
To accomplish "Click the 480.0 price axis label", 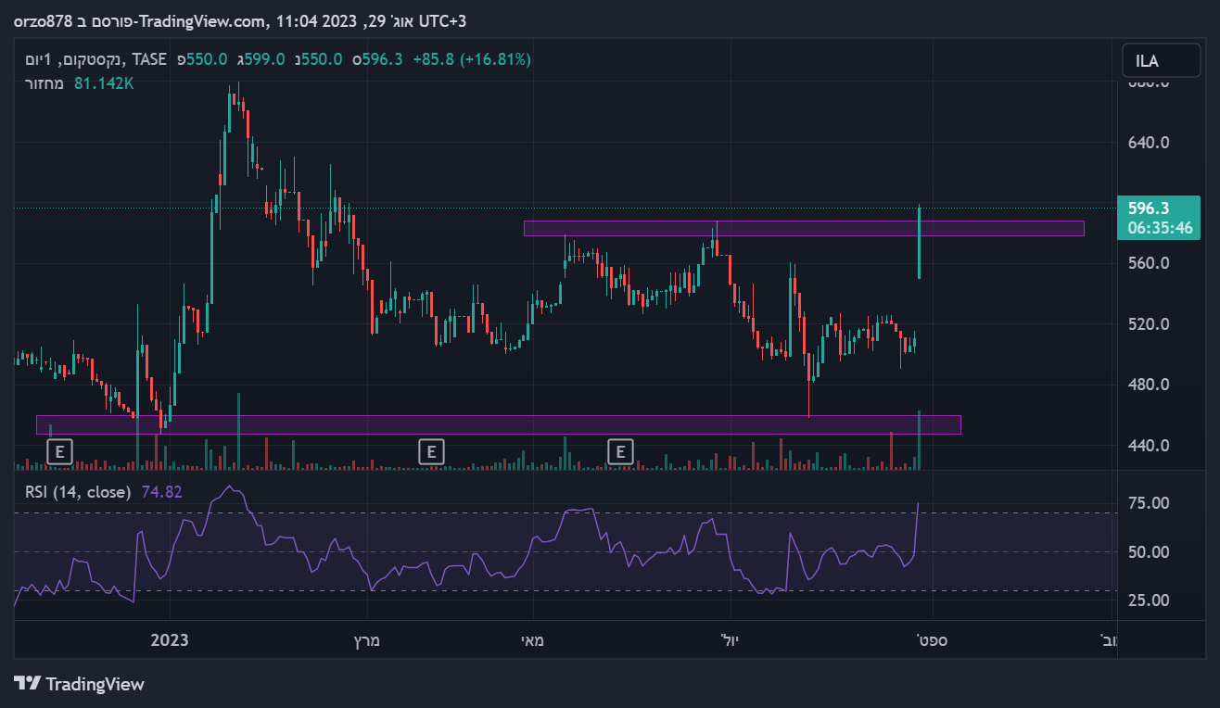I will tap(1149, 385).
